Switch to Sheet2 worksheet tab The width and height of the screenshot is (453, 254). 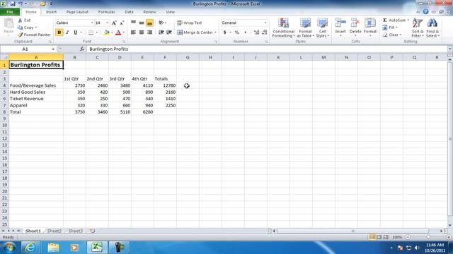tap(55, 231)
